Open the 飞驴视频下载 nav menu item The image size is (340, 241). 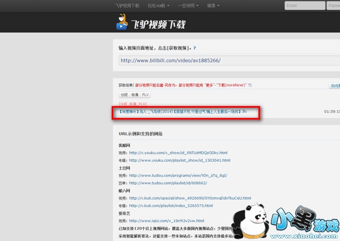127,5
